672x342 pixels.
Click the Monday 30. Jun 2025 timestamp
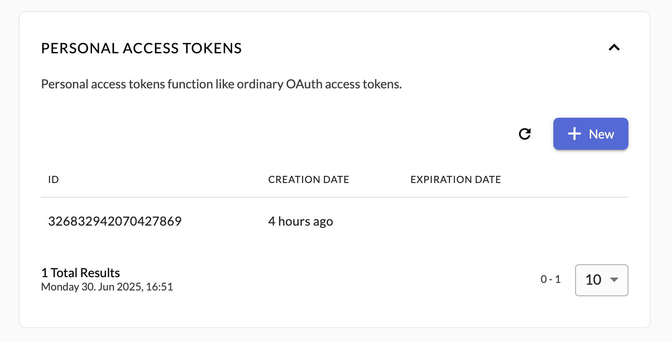[x=107, y=287]
